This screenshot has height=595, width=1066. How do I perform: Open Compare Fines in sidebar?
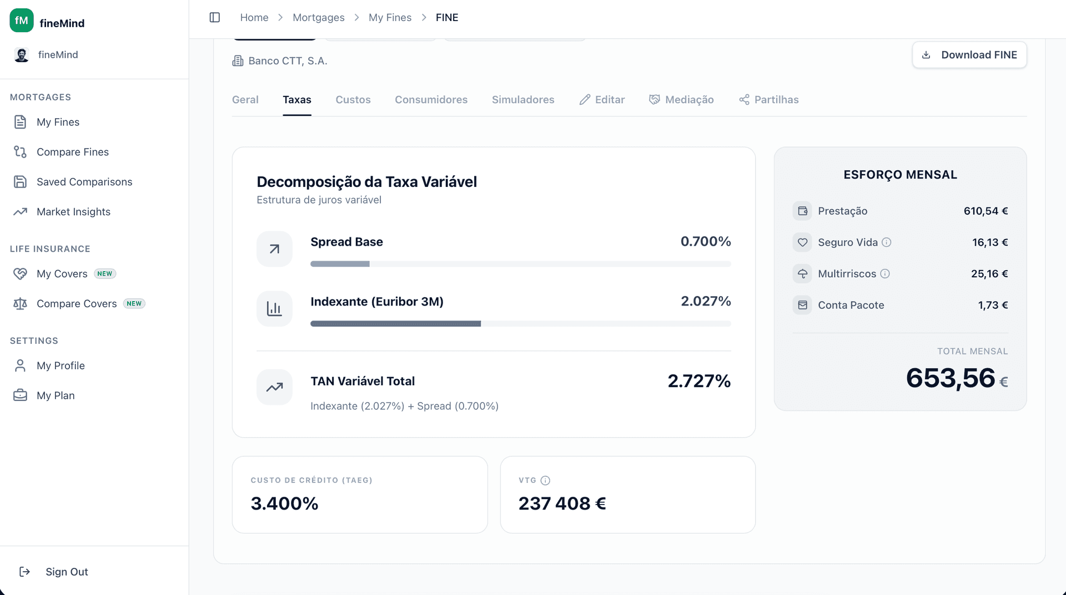[72, 152]
